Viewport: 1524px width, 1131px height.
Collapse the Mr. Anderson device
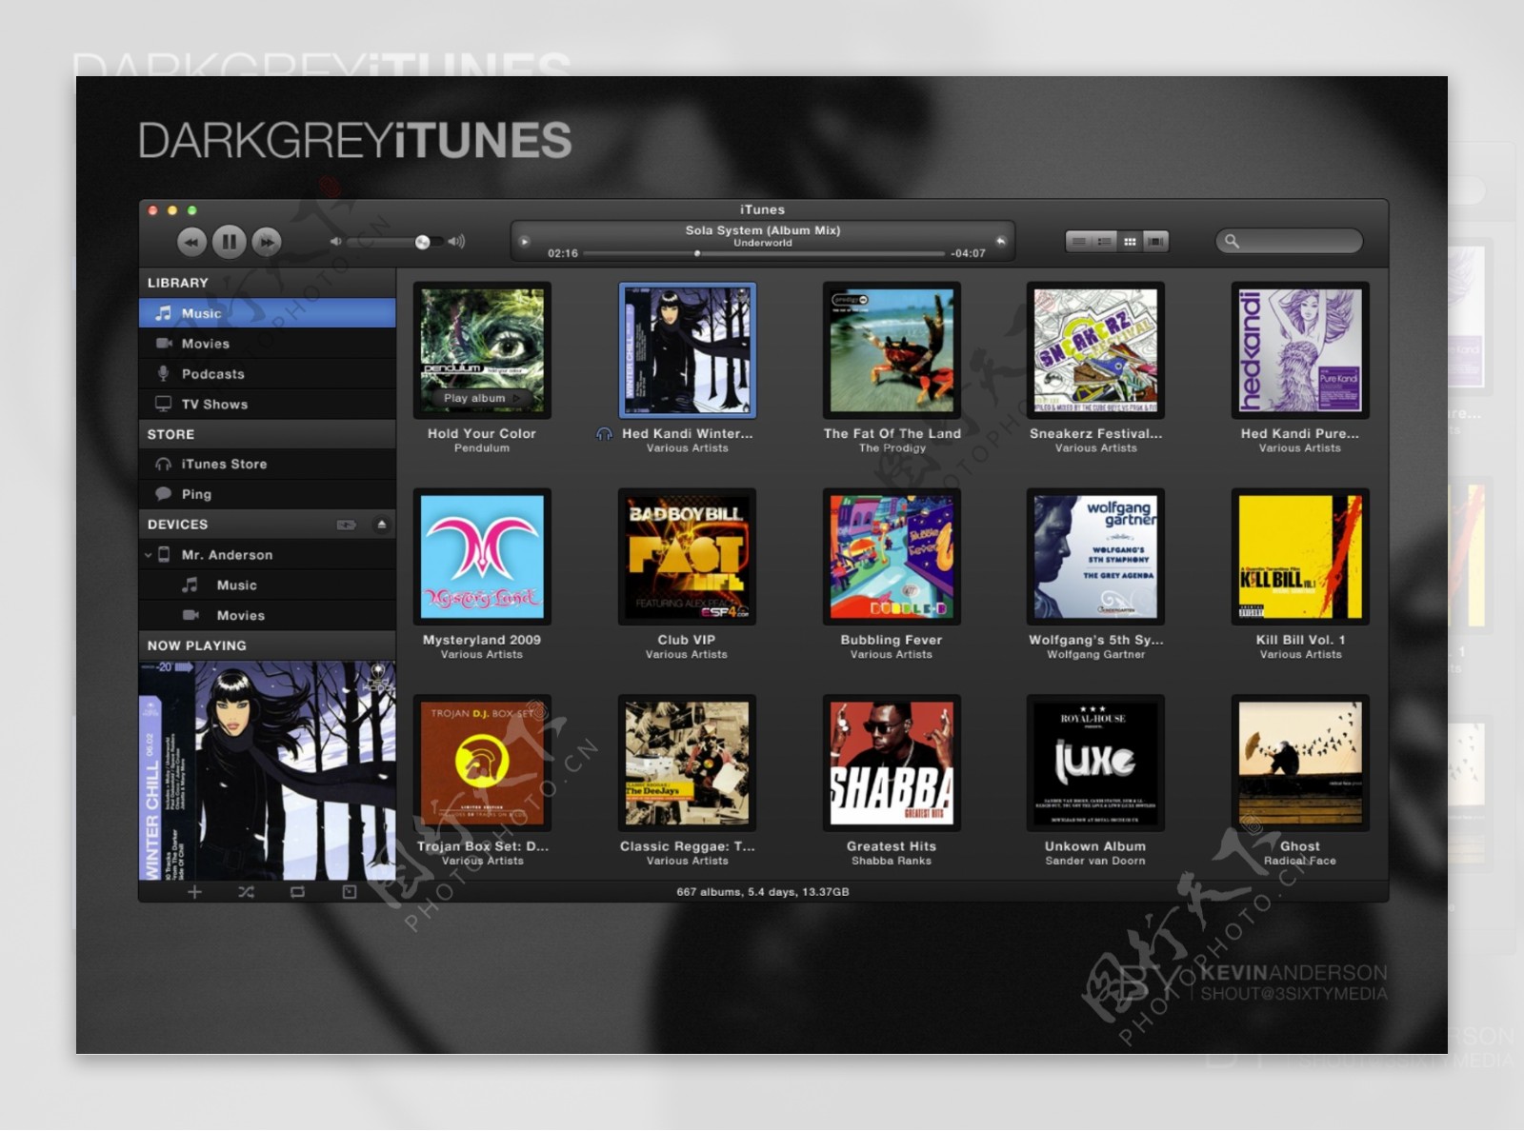click(x=148, y=555)
